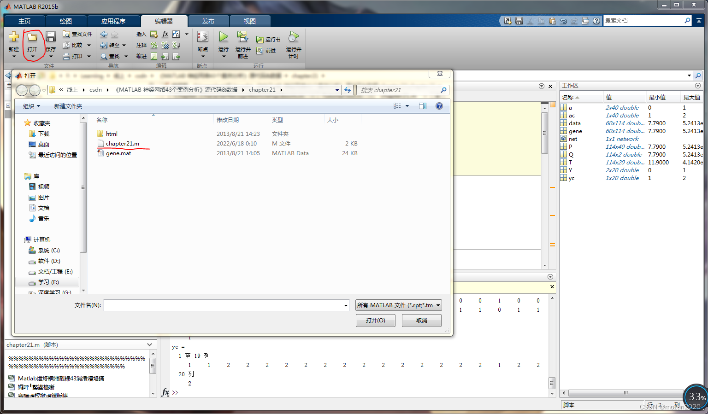Switch to the Home (主页) tab
This screenshot has width=708, height=414.
pyautogui.click(x=24, y=21)
